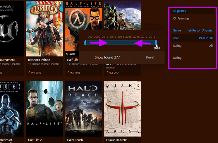Image resolution: width=218 pixels, height=143 pixels.
Task: Click the Bioshock Infinite rating star
Action: click(29, 73)
